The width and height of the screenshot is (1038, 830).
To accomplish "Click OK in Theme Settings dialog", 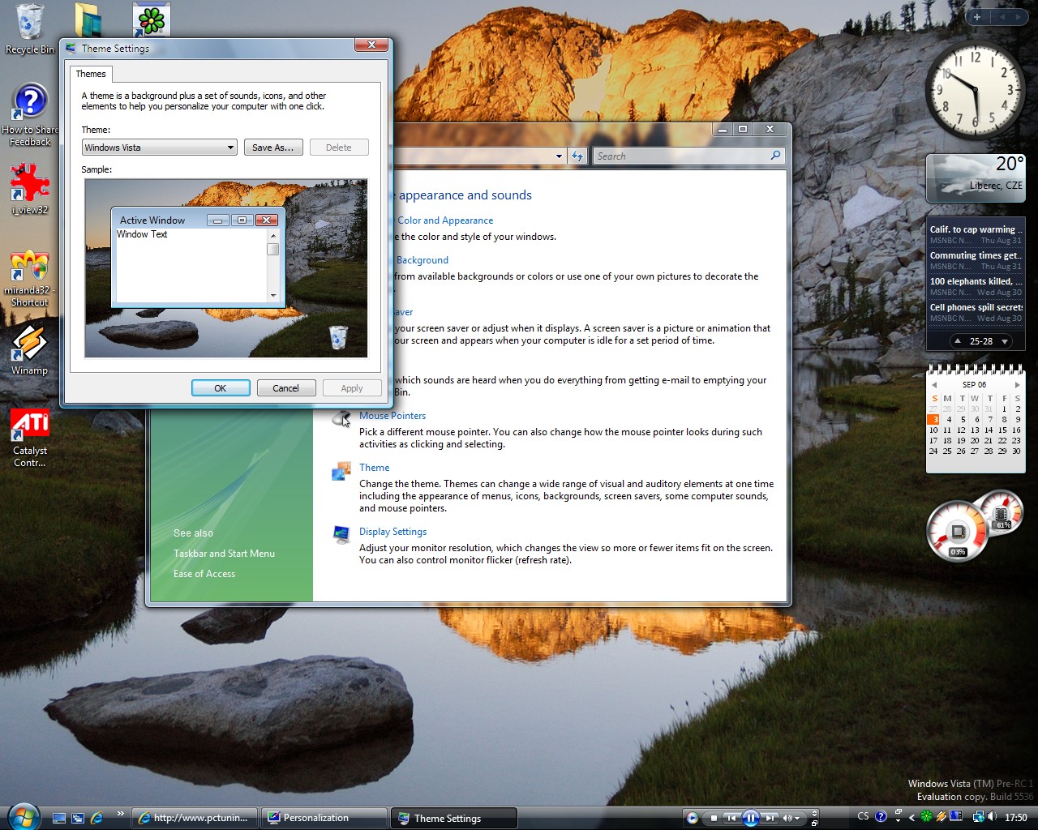I will [221, 388].
